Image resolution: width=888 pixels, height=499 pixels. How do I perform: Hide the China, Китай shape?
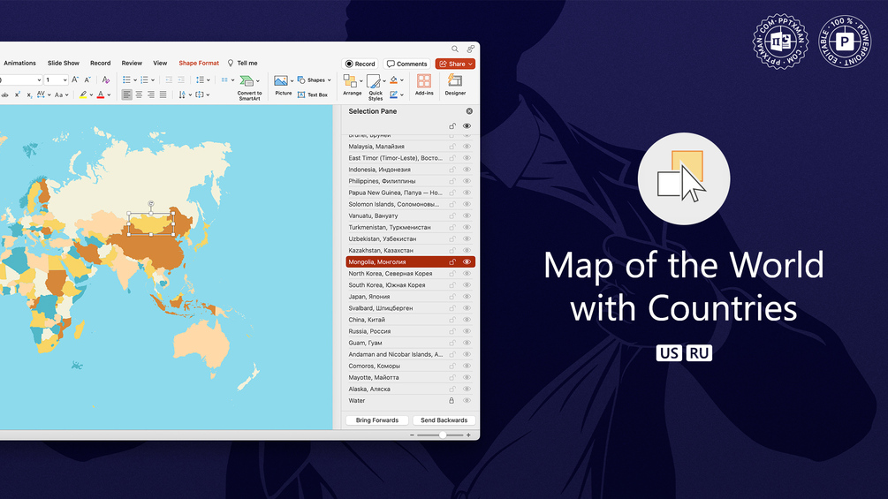pyautogui.click(x=467, y=320)
